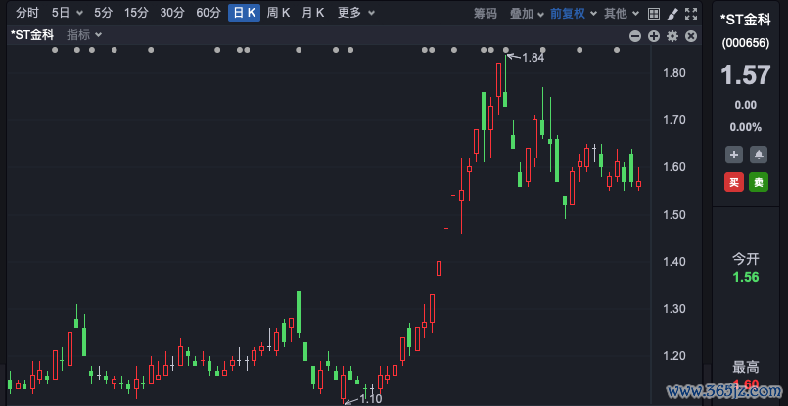Click the first event dot at chart top-left
788x406 pixels.
55,50
